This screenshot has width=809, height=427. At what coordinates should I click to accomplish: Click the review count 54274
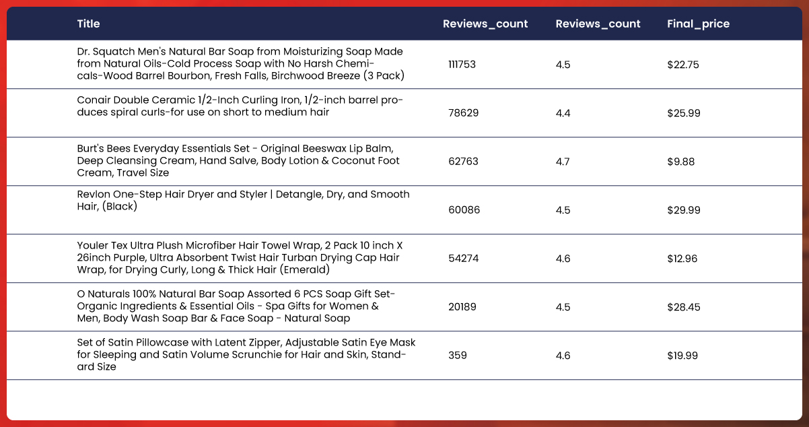463,259
